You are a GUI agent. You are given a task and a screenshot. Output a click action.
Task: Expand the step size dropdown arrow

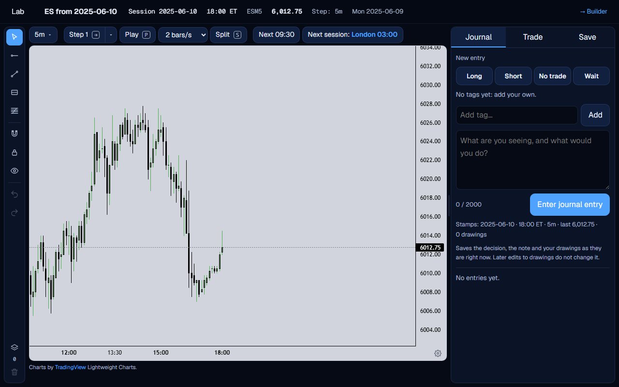(x=111, y=35)
